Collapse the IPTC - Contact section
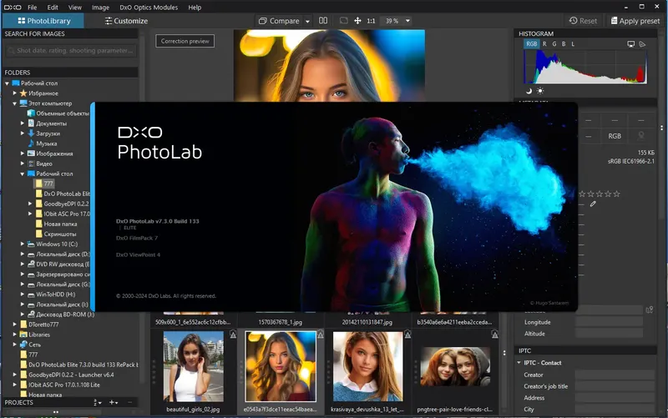The height and width of the screenshot is (418, 668). coord(519,363)
